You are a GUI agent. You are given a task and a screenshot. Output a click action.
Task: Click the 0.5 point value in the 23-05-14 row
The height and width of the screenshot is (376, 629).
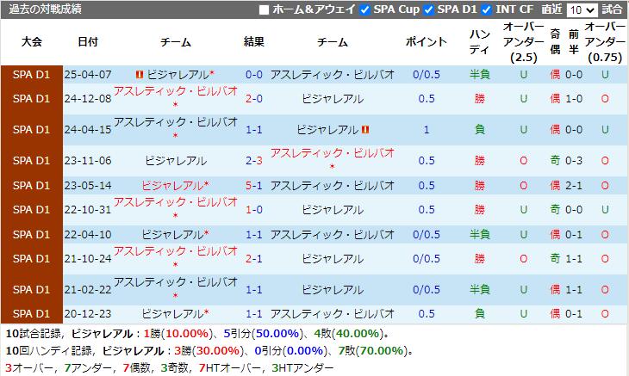click(x=426, y=185)
